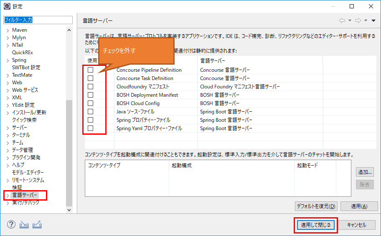381x236 pixels.
Task: Expand the サーバー tree node
Action: coord(8,128)
